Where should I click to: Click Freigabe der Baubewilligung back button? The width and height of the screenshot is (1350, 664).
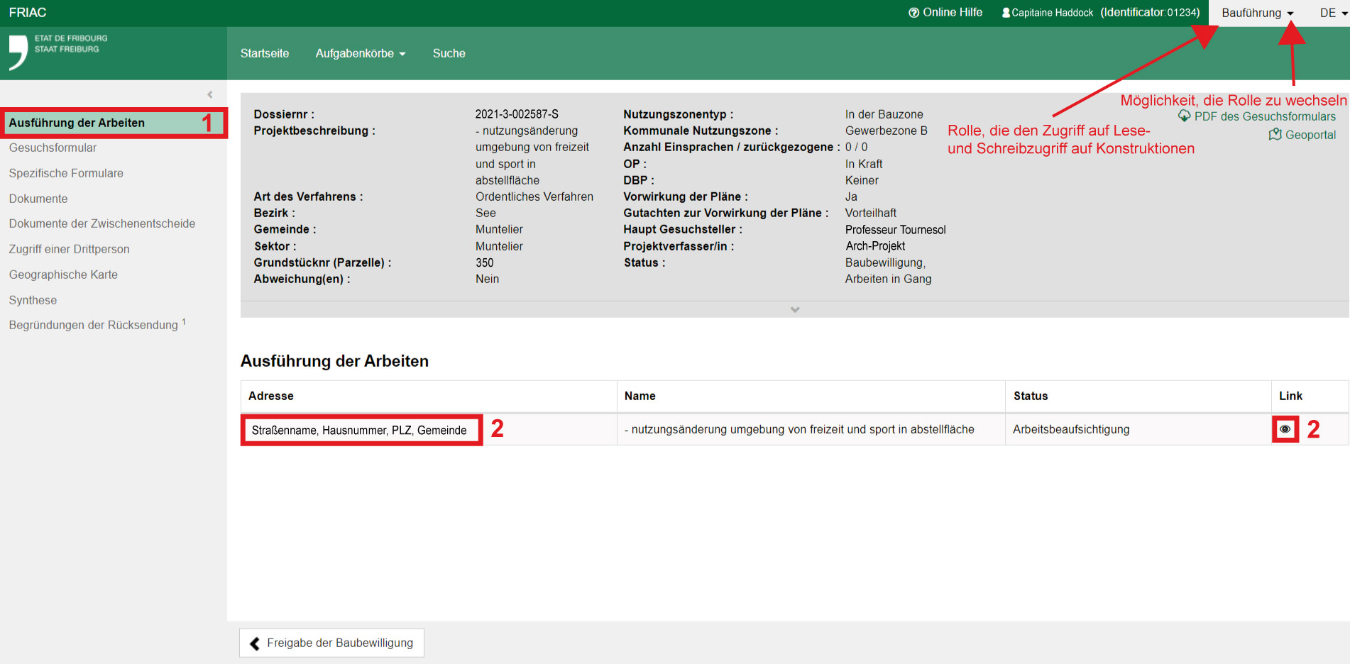pyautogui.click(x=331, y=643)
